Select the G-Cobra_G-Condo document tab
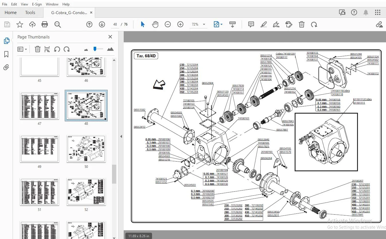Screen dimensions: 386x239 tap(69, 13)
